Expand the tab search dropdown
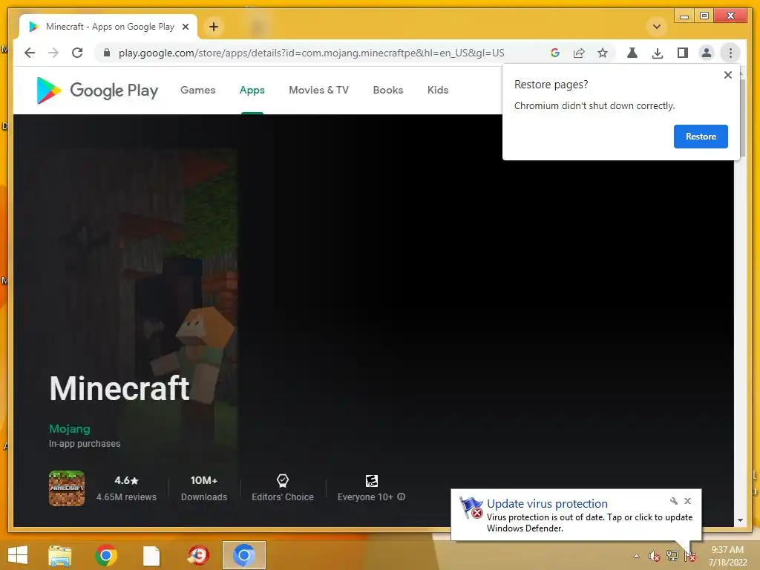This screenshot has height=570, width=760. pyautogui.click(x=657, y=27)
